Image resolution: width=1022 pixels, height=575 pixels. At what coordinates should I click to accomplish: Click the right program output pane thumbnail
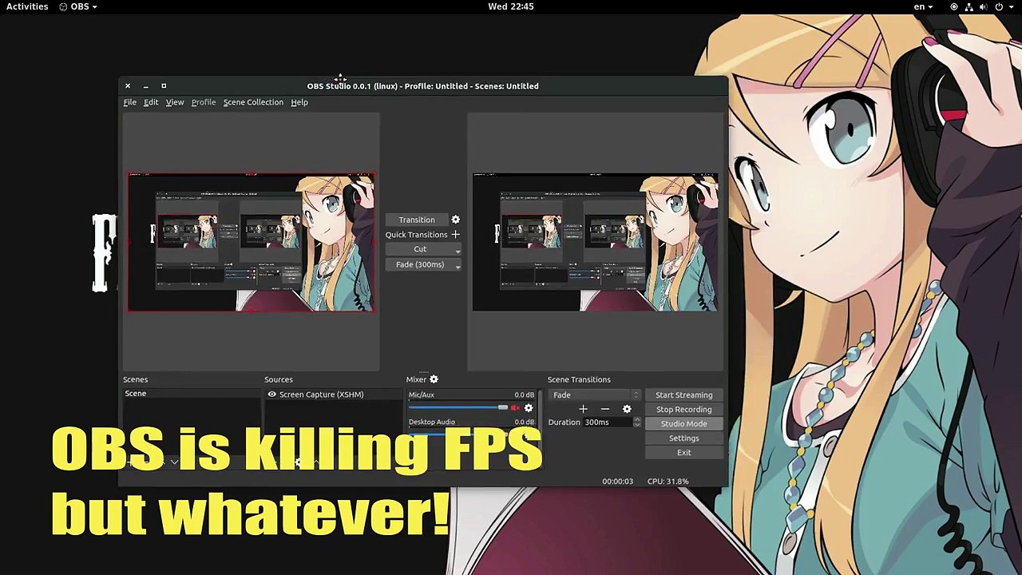(x=595, y=242)
